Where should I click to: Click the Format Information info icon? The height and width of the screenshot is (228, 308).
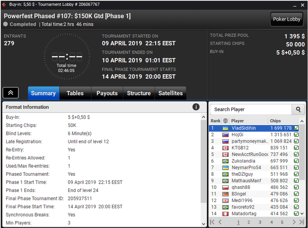(196, 107)
